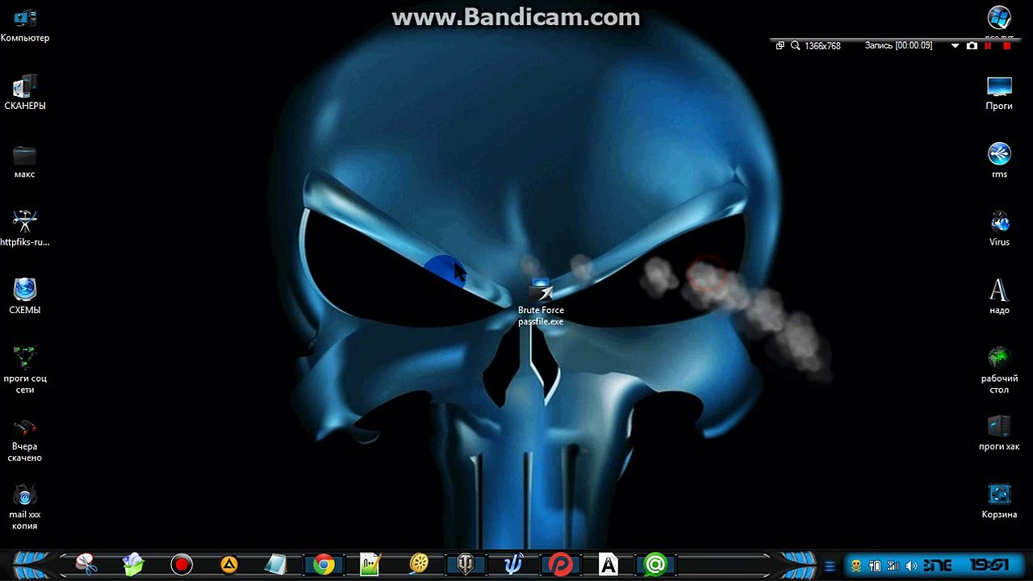Select the проги соц сети icon

pos(24,370)
